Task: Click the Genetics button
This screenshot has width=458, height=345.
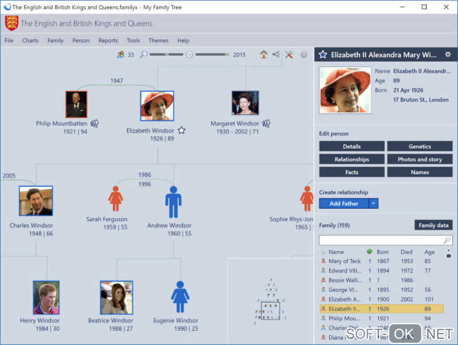Action: [420, 146]
